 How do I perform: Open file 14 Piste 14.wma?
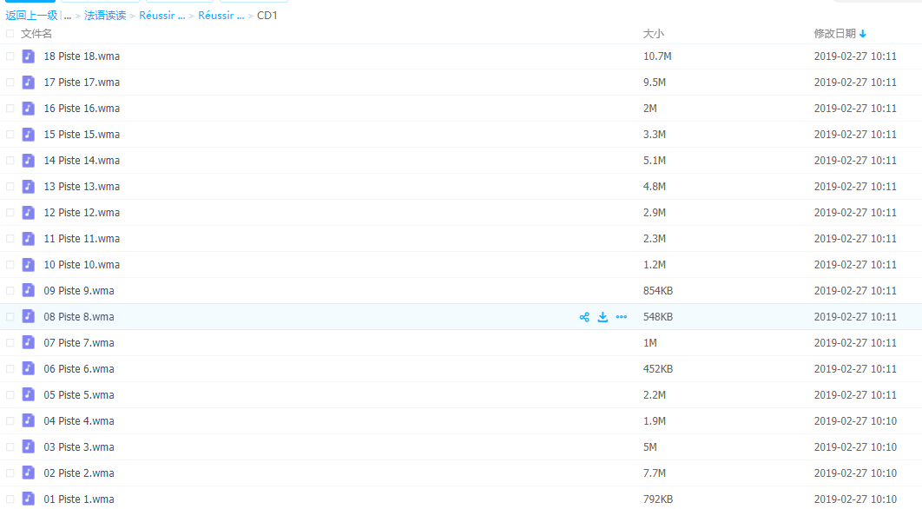click(x=82, y=161)
